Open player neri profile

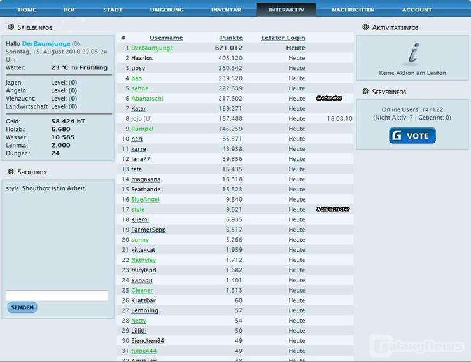tap(137, 139)
